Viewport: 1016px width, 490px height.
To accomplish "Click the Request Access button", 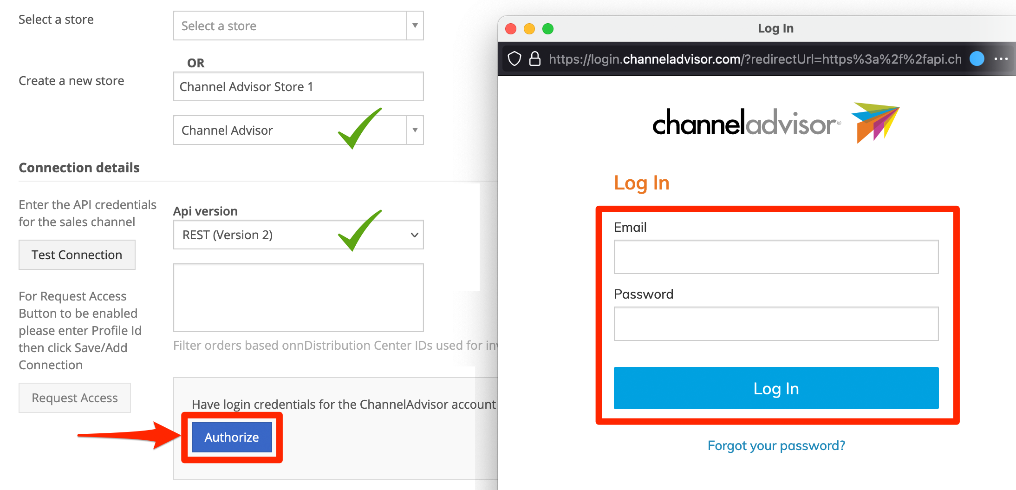I will click(75, 398).
